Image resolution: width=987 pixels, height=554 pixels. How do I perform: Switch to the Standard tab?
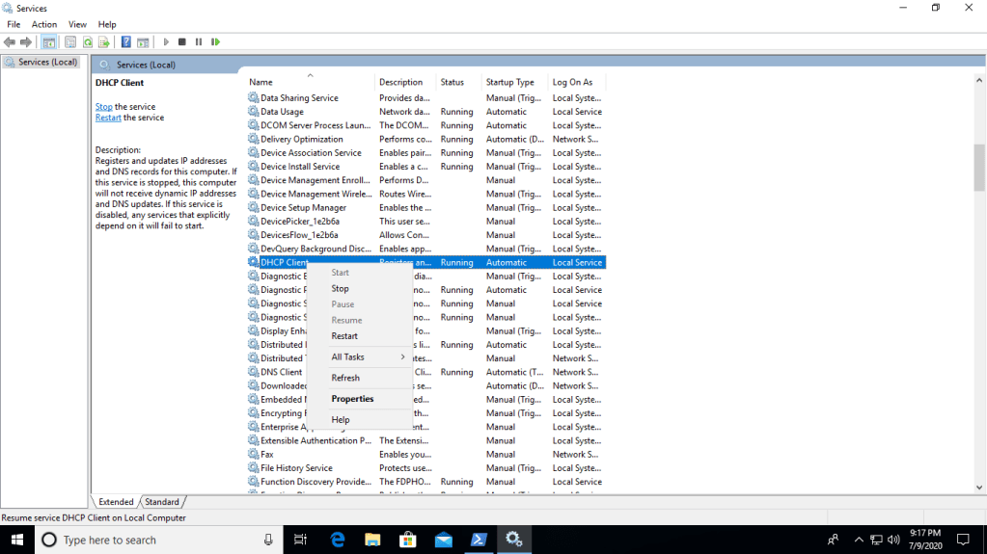point(162,502)
